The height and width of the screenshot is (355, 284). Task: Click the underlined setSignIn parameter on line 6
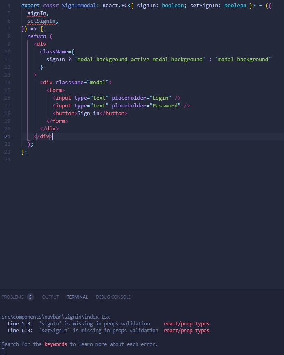pos(41,21)
